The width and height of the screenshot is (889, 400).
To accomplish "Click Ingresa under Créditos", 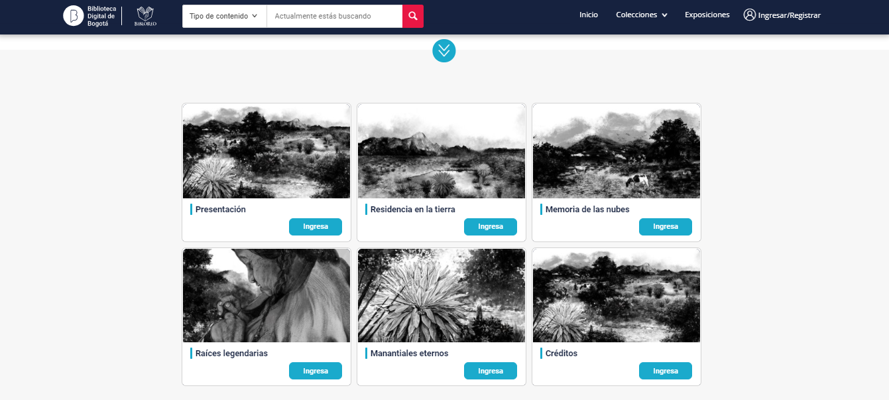I will pyautogui.click(x=666, y=371).
